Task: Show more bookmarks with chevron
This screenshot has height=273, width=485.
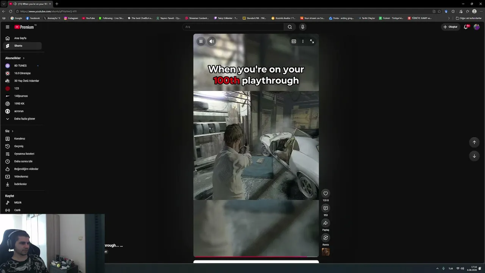Action: (x=449, y=18)
